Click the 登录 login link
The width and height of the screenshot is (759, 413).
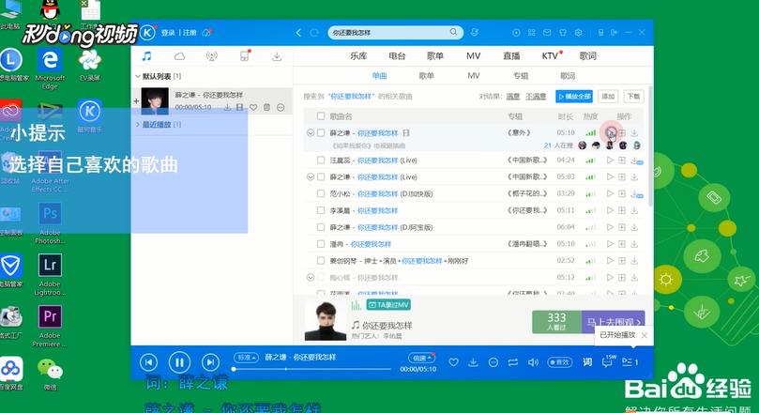coord(168,33)
